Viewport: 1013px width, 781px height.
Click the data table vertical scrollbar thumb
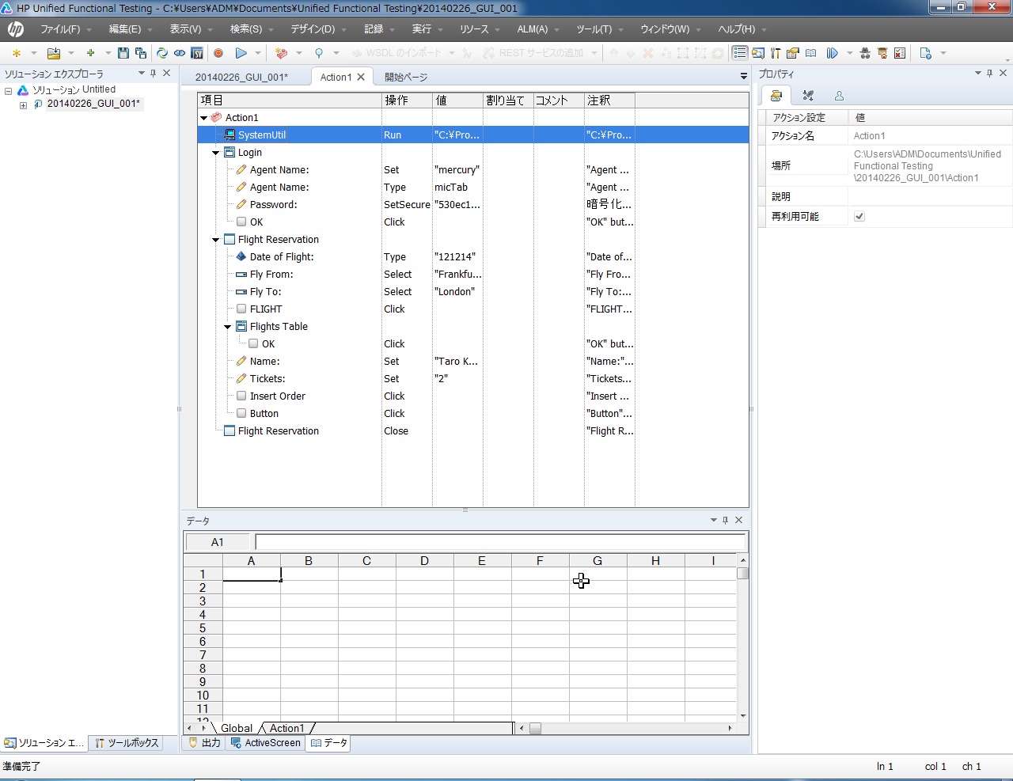pyautogui.click(x=742, y=574)
